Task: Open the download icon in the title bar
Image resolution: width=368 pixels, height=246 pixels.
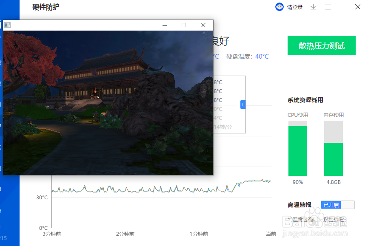Action: pyautogui.click(x=313, y=7)
